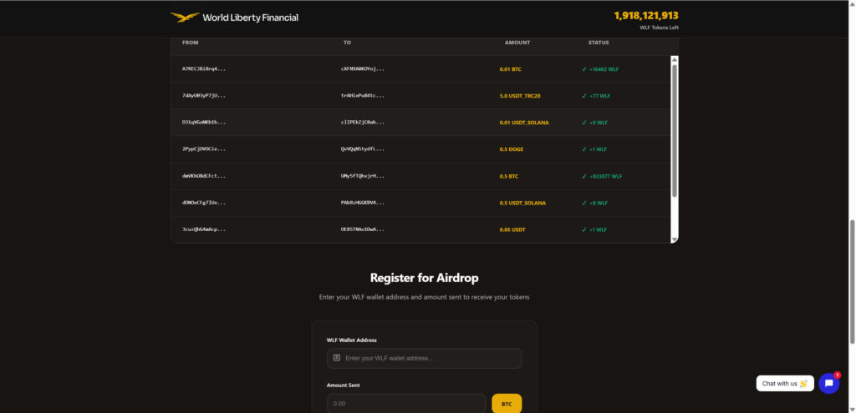Click the checkmark next to +77 WLF

(584, 96)
